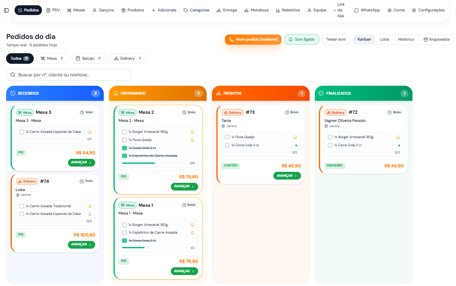The width and height of the screenshot is (456, 286).
Task: Open Relatórios reports page
Action: 288,10
